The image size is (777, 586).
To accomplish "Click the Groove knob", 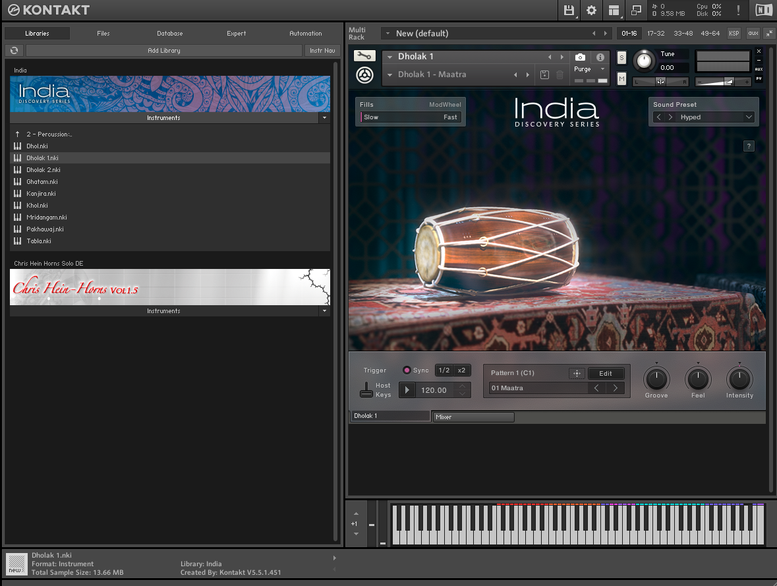I will (x=656, y=379).
